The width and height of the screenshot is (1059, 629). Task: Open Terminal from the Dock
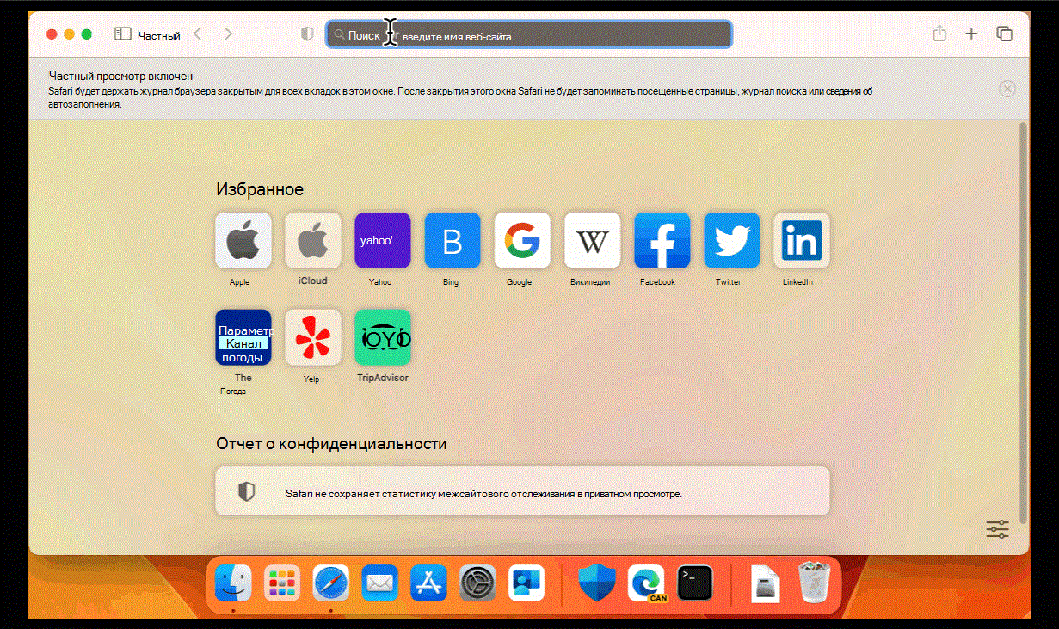tap(695, 583)
